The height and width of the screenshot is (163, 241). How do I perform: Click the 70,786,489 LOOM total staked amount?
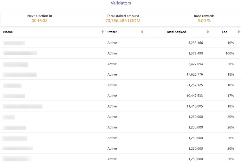pos(123,21)
